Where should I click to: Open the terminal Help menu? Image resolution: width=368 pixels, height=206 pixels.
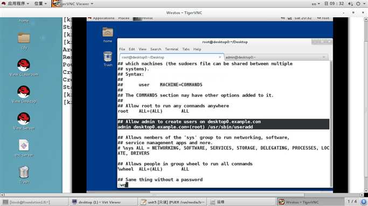(197, 49)
